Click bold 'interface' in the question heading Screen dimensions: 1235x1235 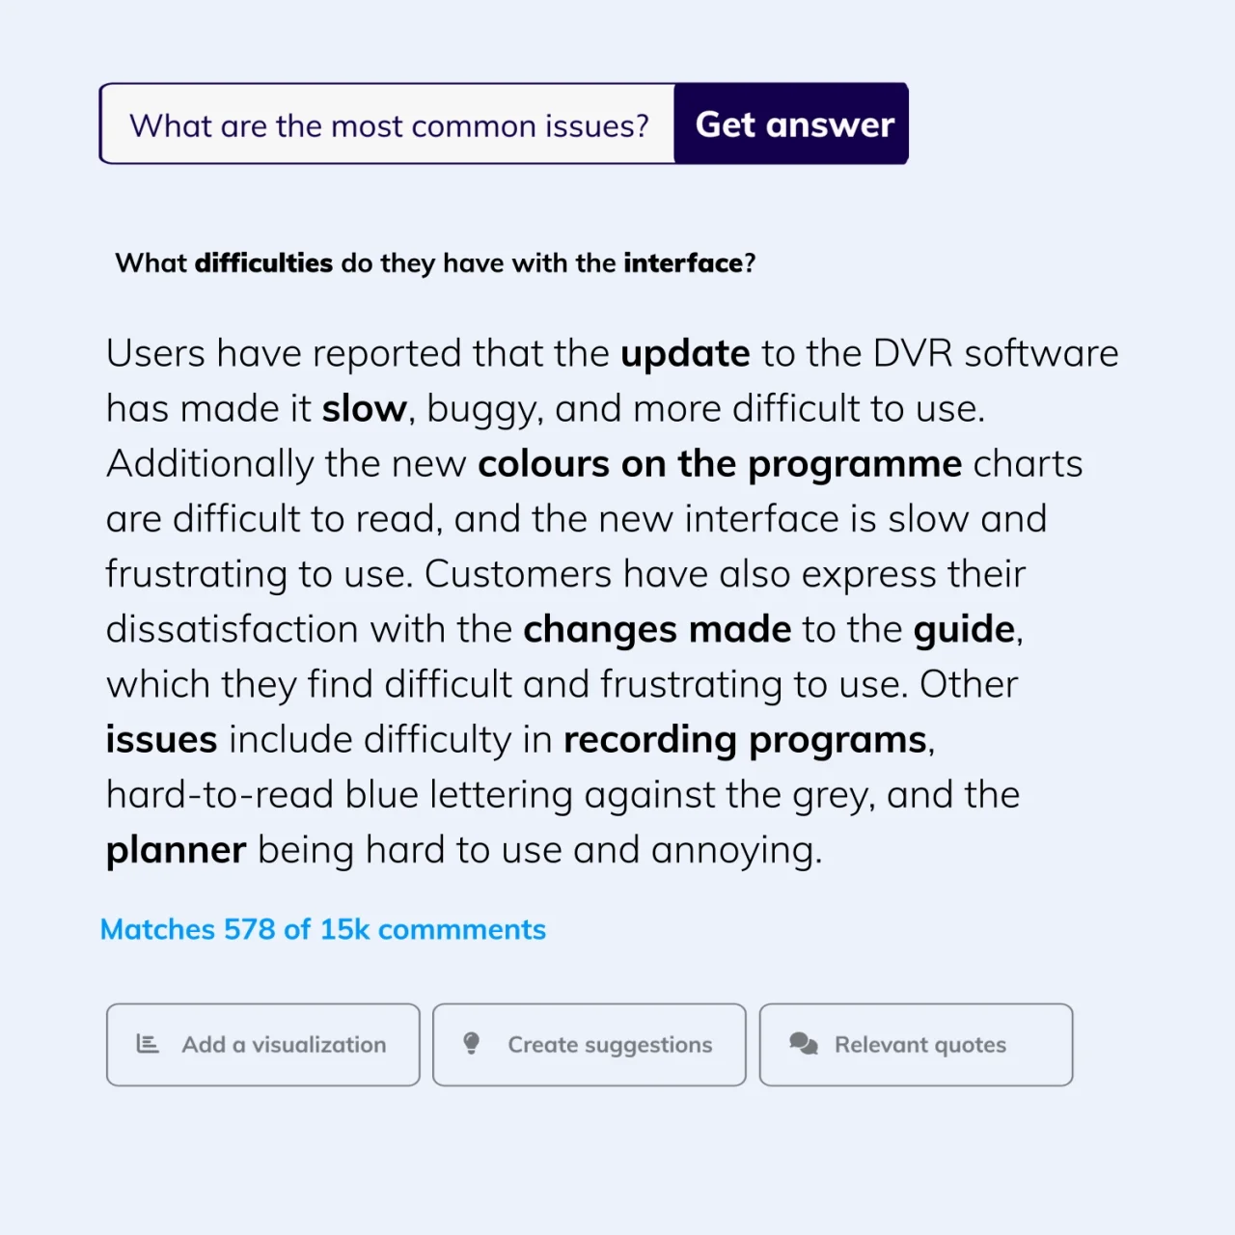(x=683, y=263)
